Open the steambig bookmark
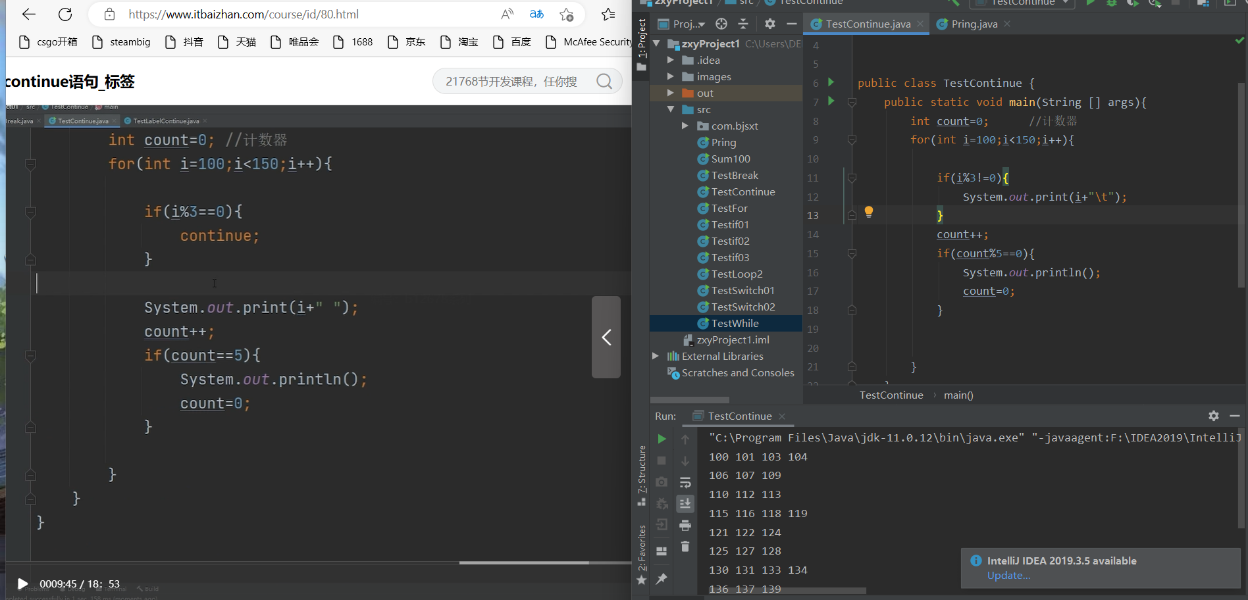 pyautogui.click(x=121, y=42)
